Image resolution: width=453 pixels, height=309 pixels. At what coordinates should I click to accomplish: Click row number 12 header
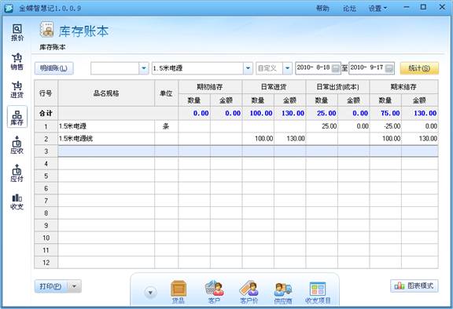tap(46, 263)
